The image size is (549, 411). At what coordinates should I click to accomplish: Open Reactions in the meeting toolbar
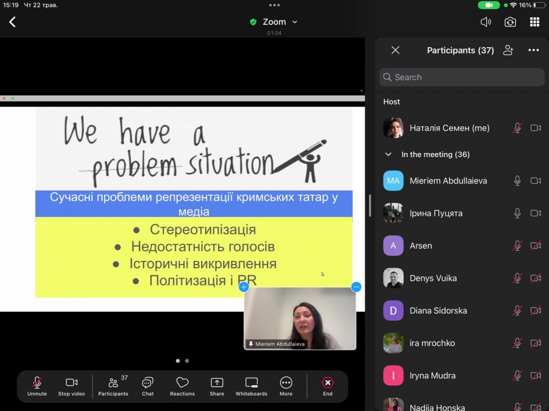[x=182, y=386]
